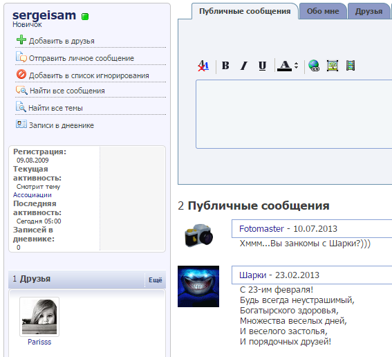The width and height of the screenshot is (392, 357).
Task: Open Записи в дневнике link
Action: (x=62, y=125)
